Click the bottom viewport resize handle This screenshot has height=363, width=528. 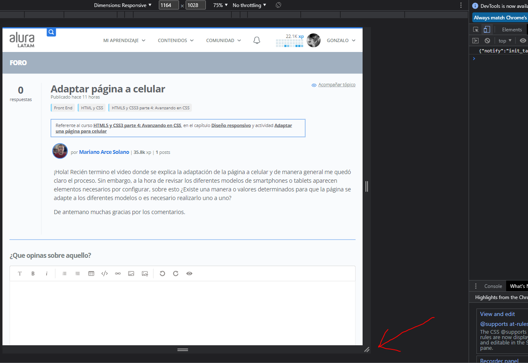(x=183, y=349)
